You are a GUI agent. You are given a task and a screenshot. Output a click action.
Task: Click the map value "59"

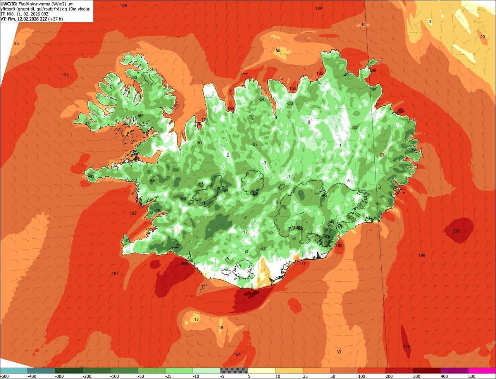pos(140,115)
